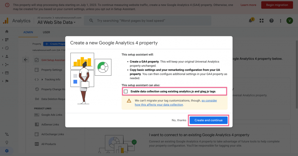Screen dimensions: 298x156
Task: Expand Tracking Info section
Action: [42, 79]
